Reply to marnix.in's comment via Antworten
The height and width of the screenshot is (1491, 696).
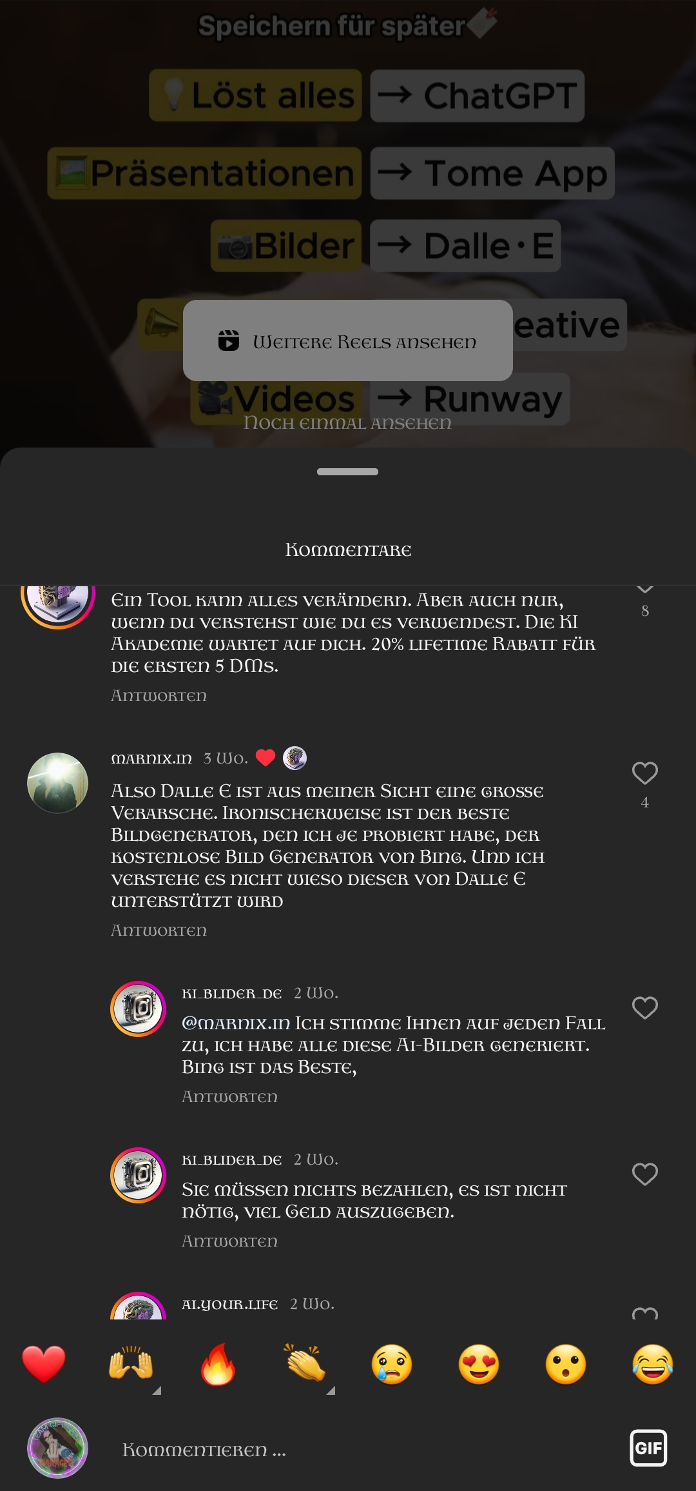[x=159, y=931]
